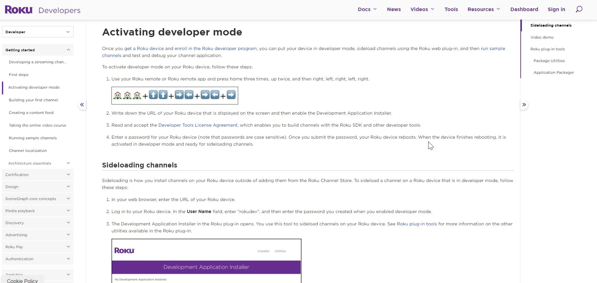
Task: Jump to Package Utilities in outline
Action: click(x=549, y=61)
